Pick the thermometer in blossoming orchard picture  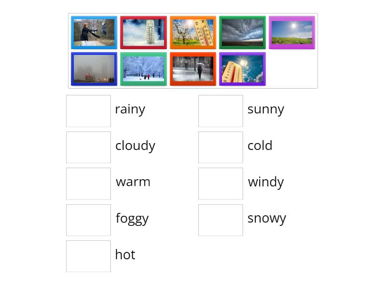(x=193, y=32)
